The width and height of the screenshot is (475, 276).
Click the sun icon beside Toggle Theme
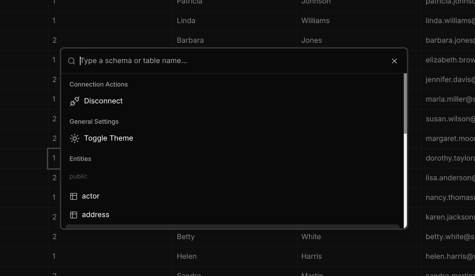click(75, 138)
